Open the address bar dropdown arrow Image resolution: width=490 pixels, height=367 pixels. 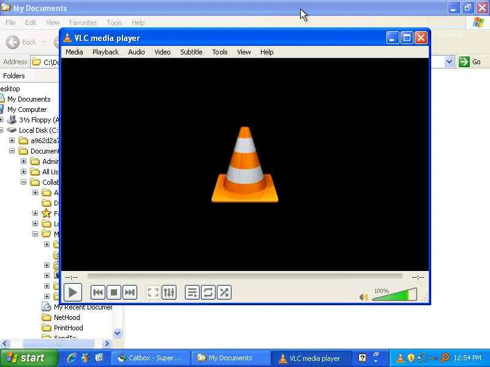(449, 62)
